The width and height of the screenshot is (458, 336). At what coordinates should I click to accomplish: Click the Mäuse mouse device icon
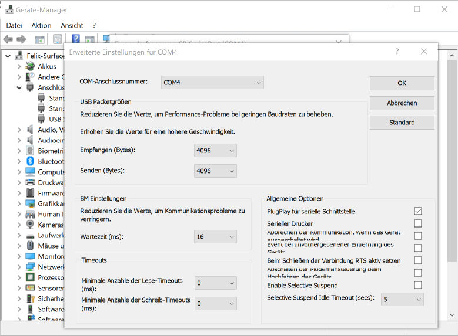pyautogui.click(x=30, y=246)
